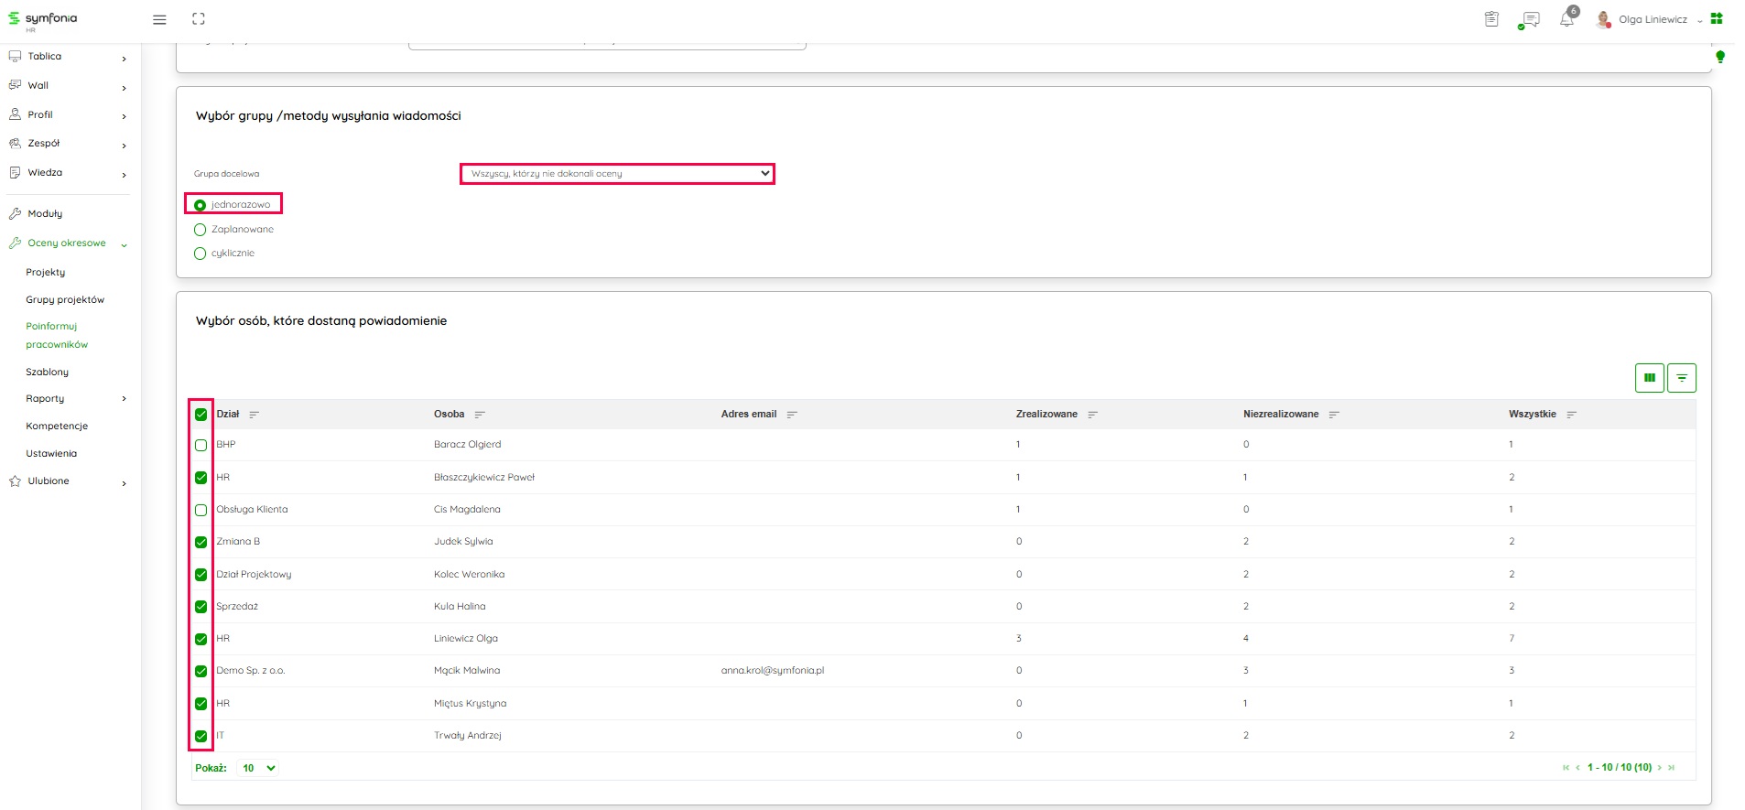1745x810 pixels.
Task: Open the Pokaż rows-per-page dropdown
Action: 258,768
